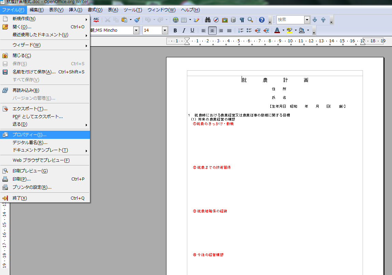Expand the font size dropdown
The height and width of the screenshot is (275, 392).
pos(165,30)
